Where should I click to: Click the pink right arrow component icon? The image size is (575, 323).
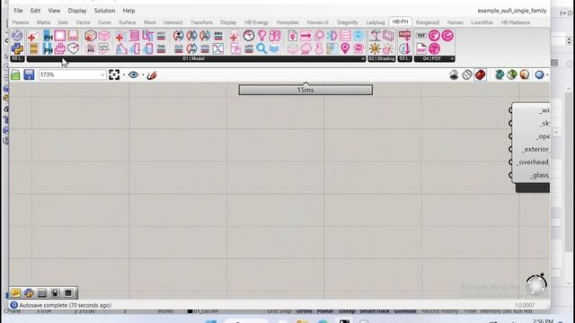pyautogui.click(x=305, y=36)
